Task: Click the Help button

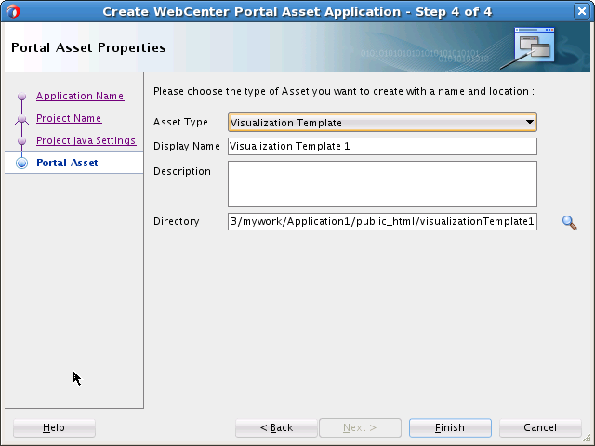Action: (54, 427)
